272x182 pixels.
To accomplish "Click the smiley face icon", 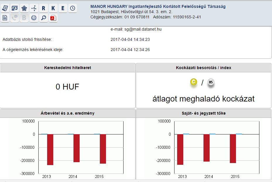I will [x=34, y=18].
